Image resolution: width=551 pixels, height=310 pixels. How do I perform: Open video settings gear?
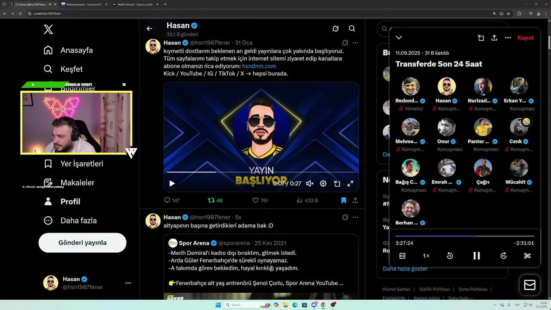point(323,183)
